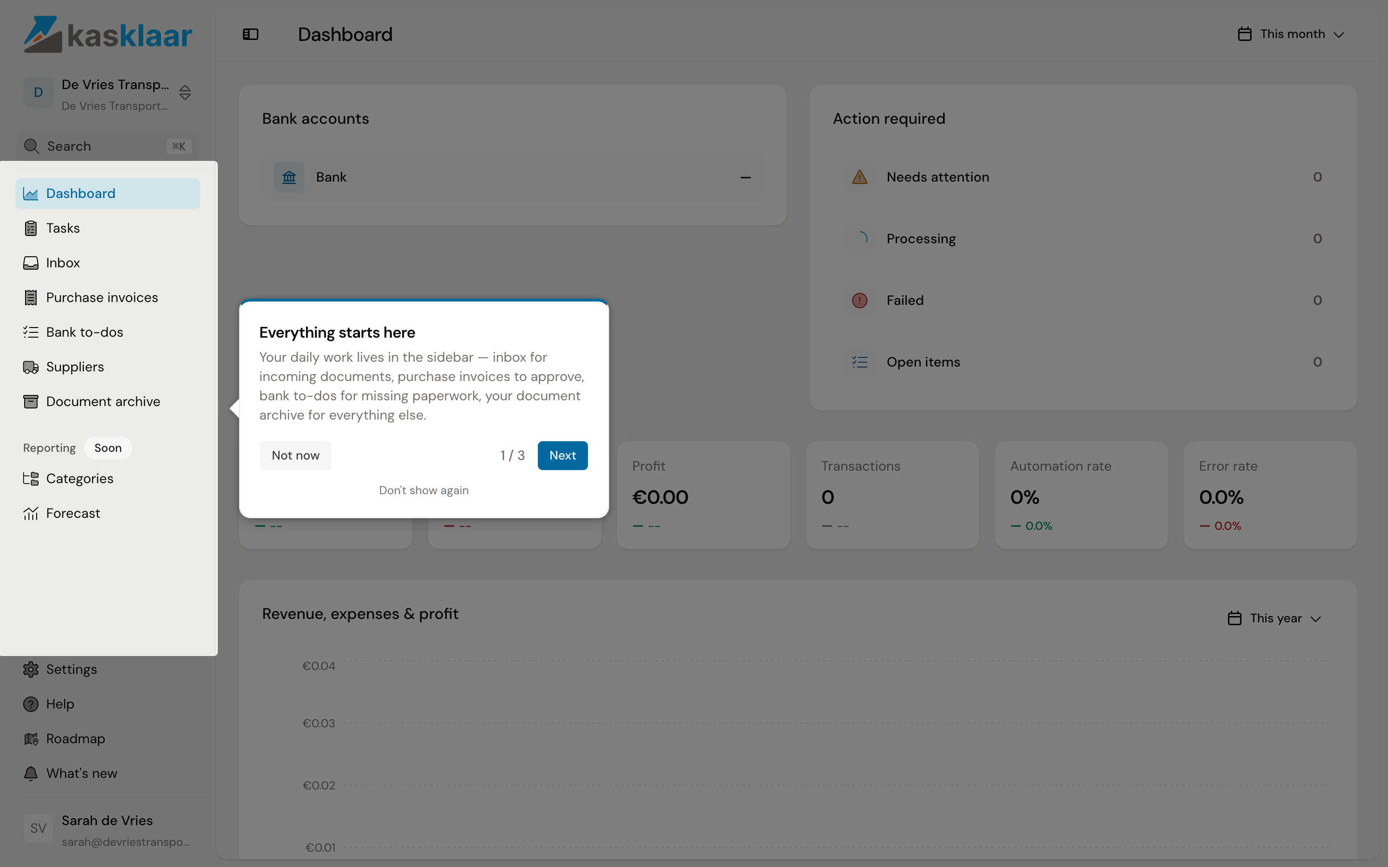1388x867 pixels.
Task: Click the Suppliers truck icon
Action: [30, 367]
